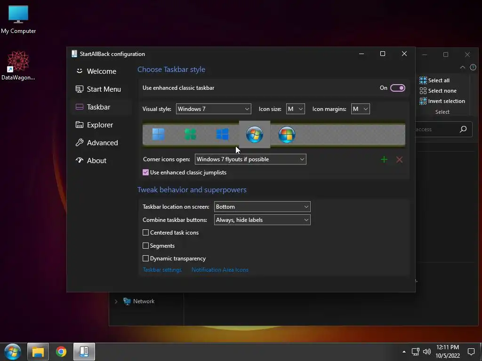Open the Advanced settings page
The image size is (482, 361).
click(x=101, y=142)
